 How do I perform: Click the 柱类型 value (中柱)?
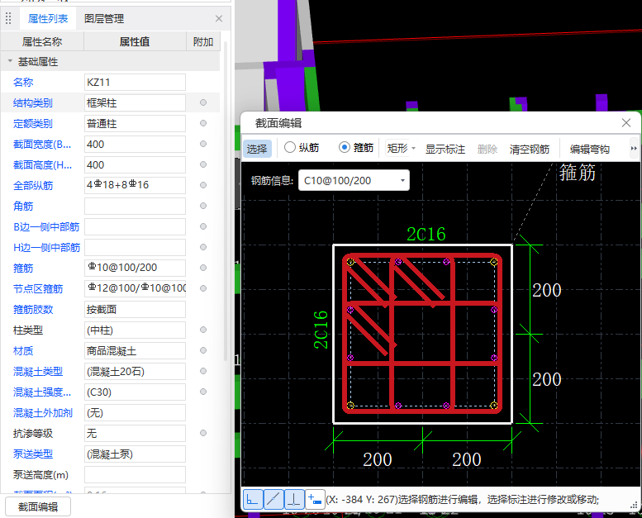(x=135, y=330)
